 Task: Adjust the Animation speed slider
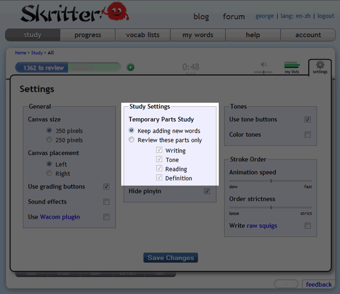(x=271, y=181)
